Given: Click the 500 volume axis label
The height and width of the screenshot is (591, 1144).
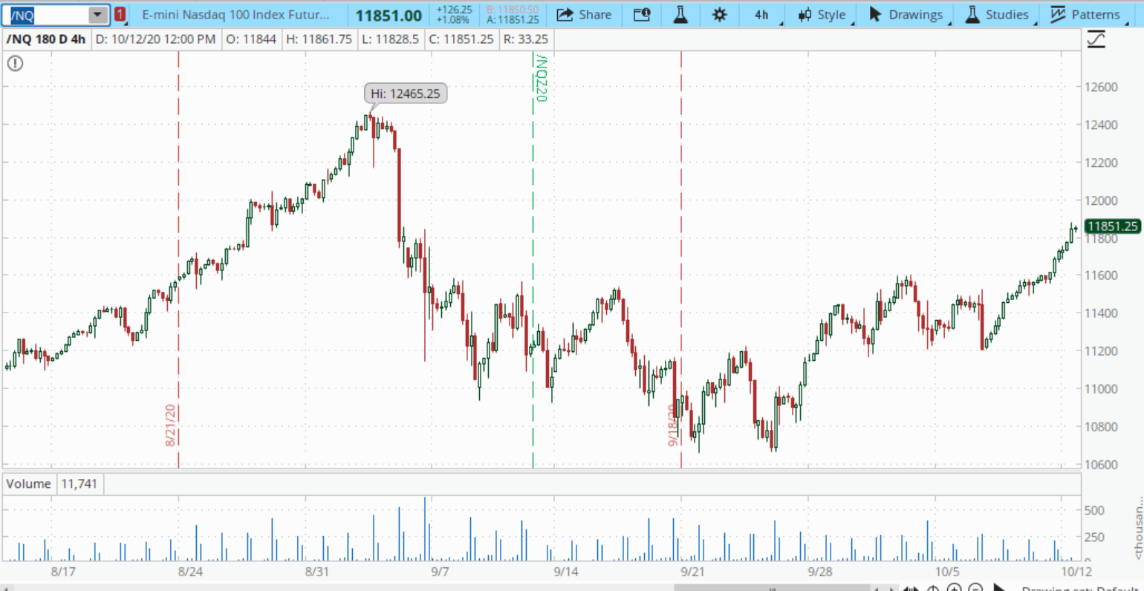Looking at the screenshot, I should pyautogui.click(x=1094, y=511).
